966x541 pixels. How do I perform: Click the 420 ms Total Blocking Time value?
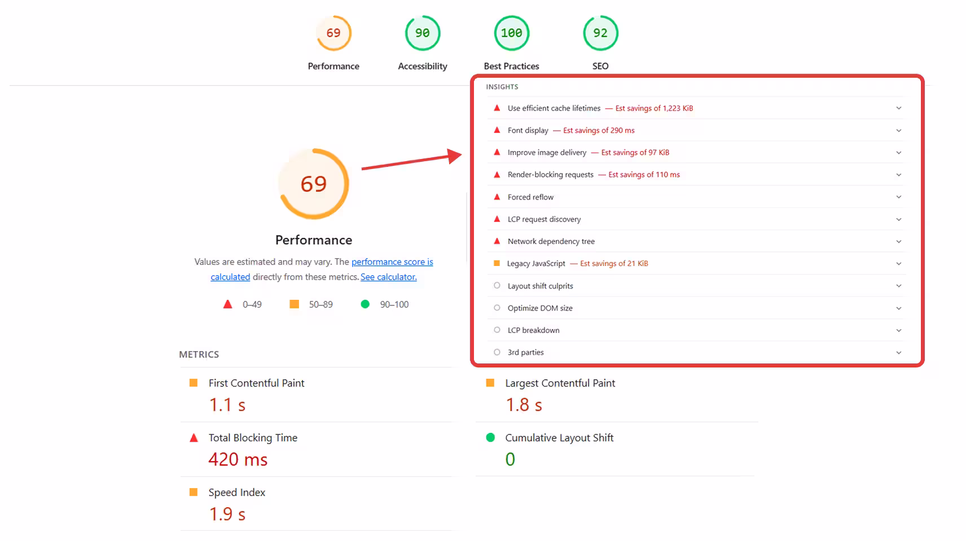[238, 459]
